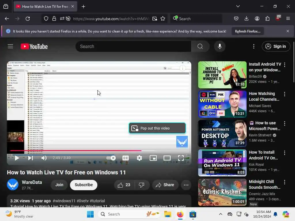Bookmark this page with star icon

[x=163, y=19]
